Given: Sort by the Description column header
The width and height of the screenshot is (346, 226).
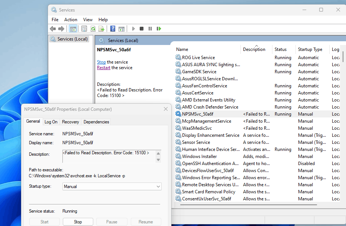Looking at the screenshot, I should (x=256, y=49).
